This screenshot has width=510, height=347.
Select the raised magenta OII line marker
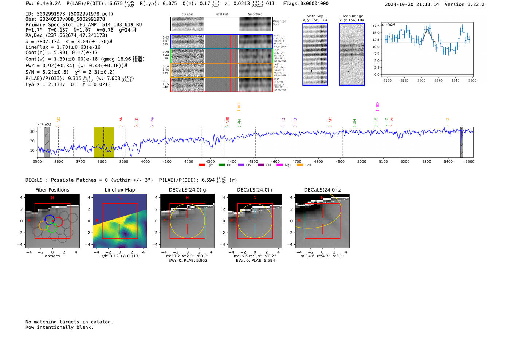click(x=377, y=107)
